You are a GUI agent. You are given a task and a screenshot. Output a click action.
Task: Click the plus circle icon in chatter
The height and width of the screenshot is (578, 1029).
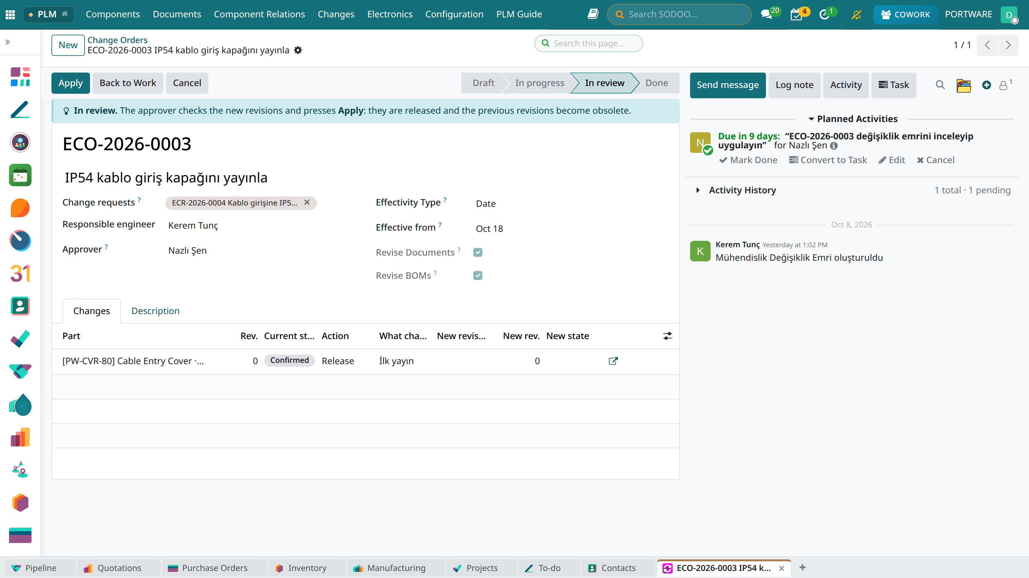point(986,85)
